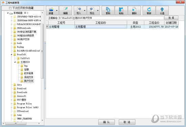Select the TEMP_TRANSFER folder
Image resolution: width=186 pixels, height=127 pixels.
pyautogui.click(x=24, y=119)
